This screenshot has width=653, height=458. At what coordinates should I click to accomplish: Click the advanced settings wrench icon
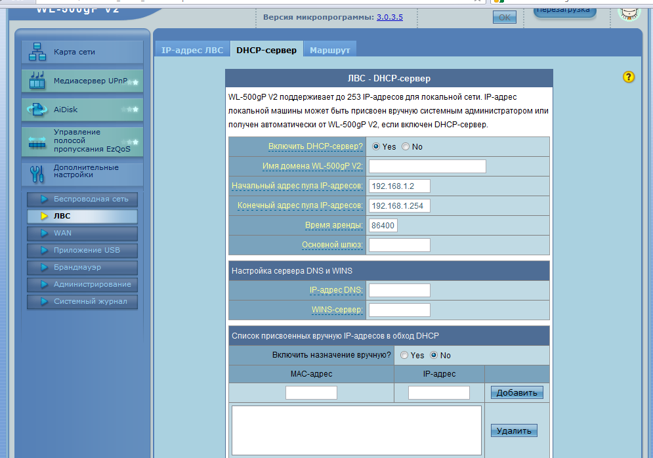(37, 174)
